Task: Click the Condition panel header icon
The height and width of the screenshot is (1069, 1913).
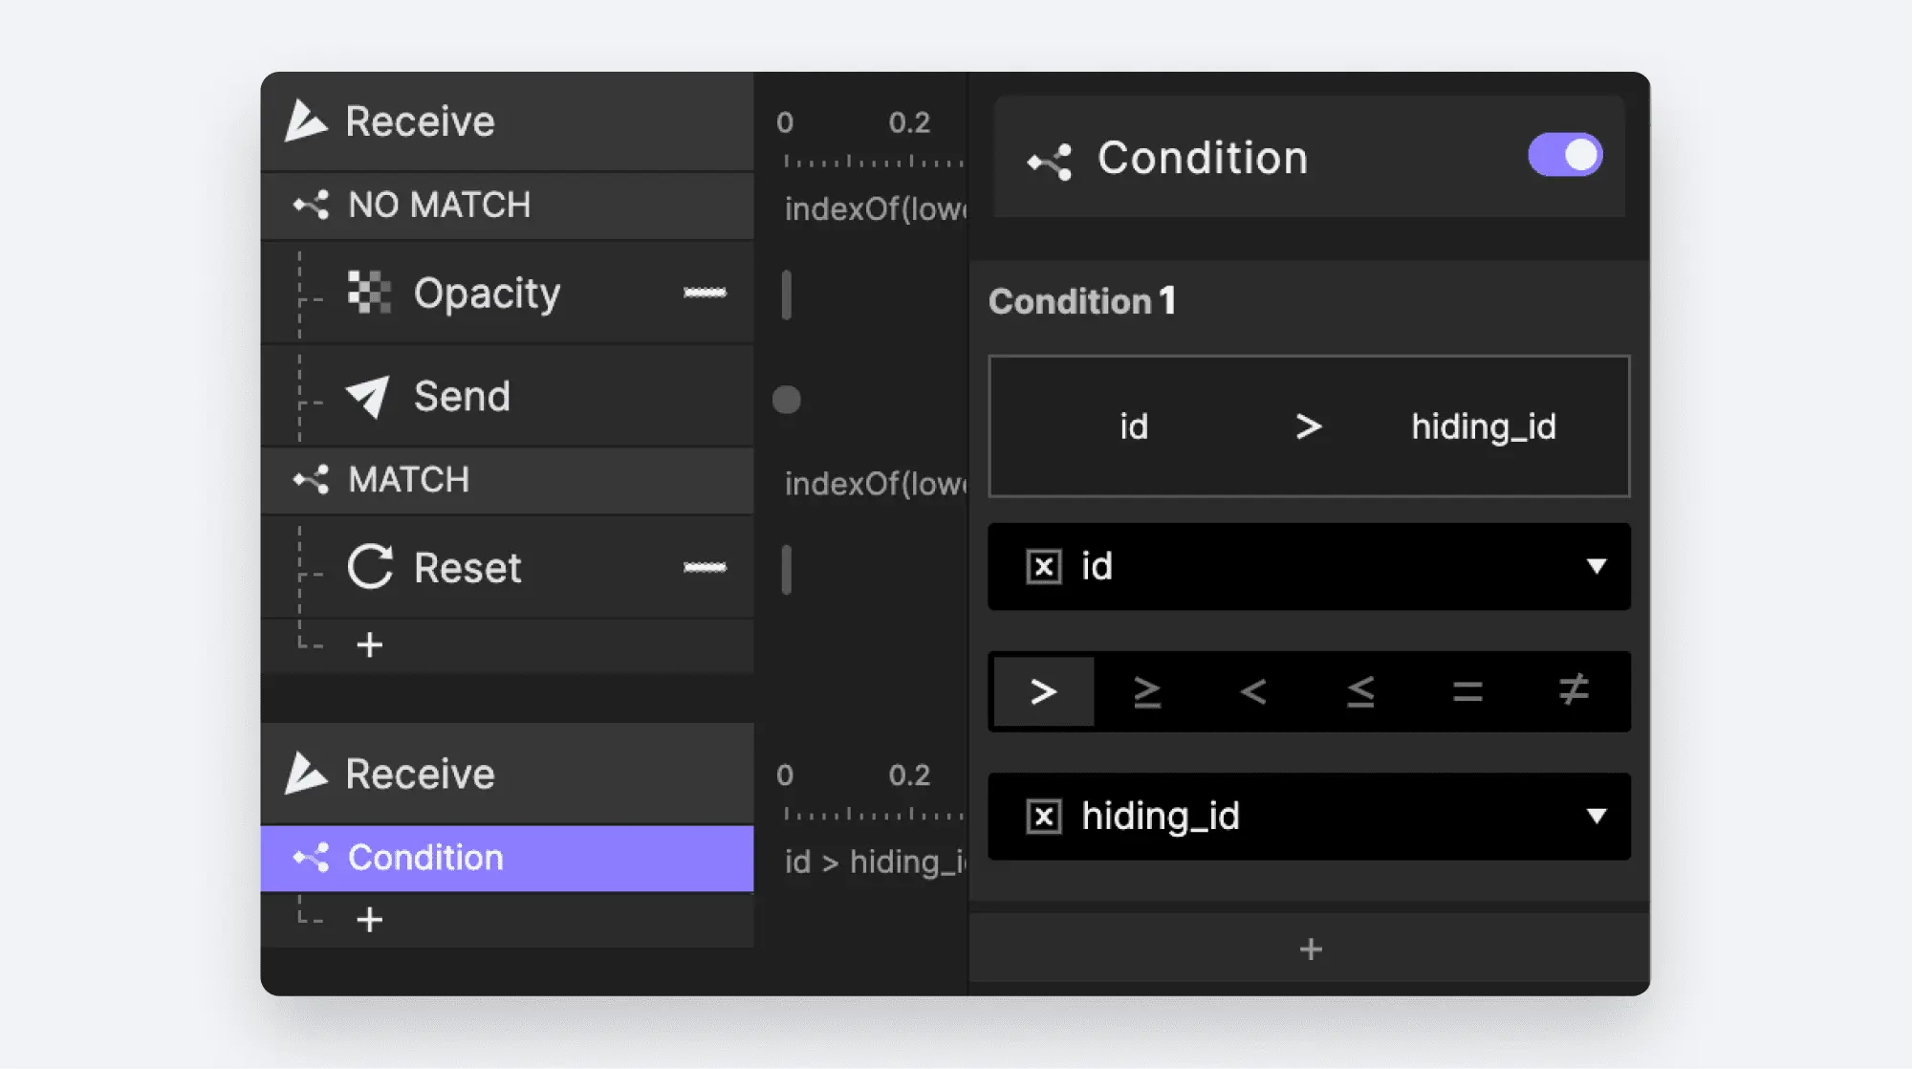Action: (1050, 161)
